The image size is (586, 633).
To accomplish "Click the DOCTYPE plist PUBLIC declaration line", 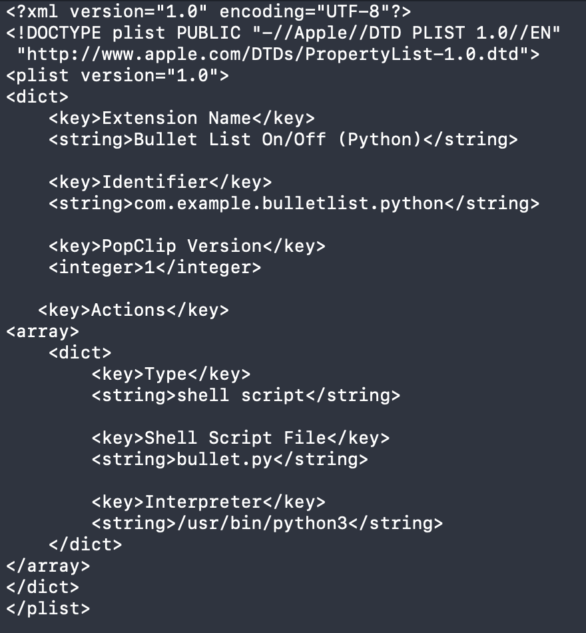I will click(284, 33).
